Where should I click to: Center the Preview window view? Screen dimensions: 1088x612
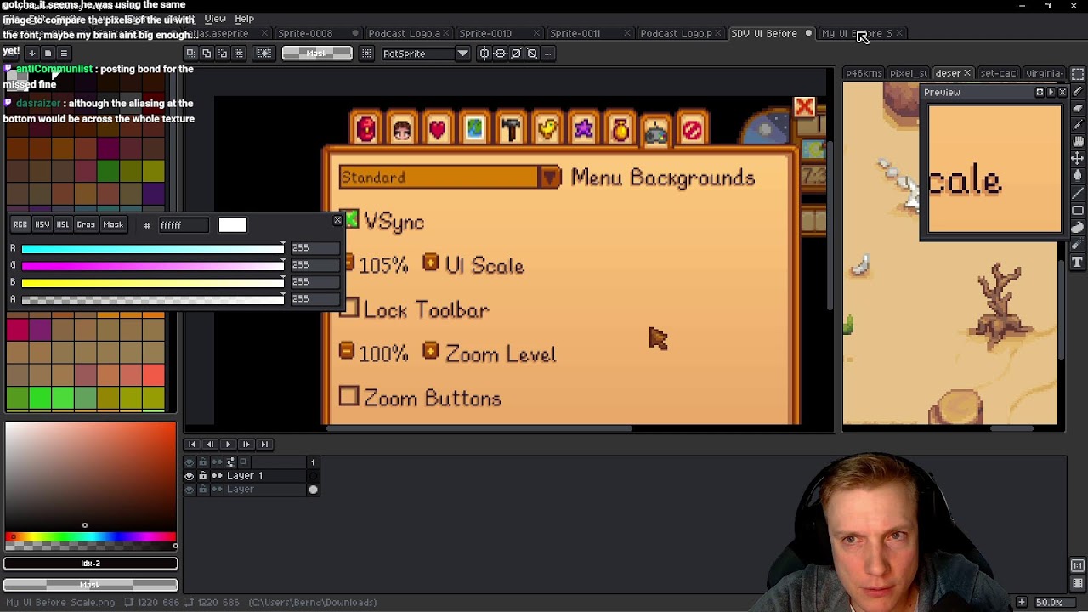coord(1040,92)
